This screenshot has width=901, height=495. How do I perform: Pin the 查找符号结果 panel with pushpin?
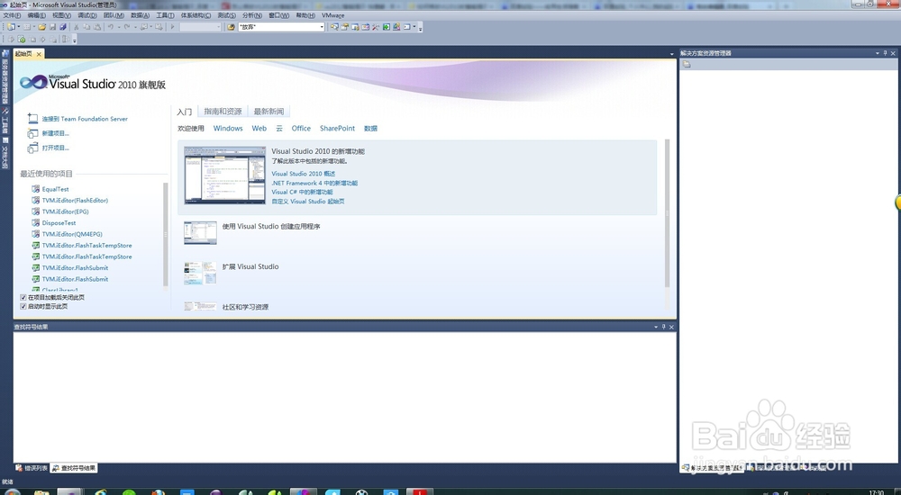point(663,327)
